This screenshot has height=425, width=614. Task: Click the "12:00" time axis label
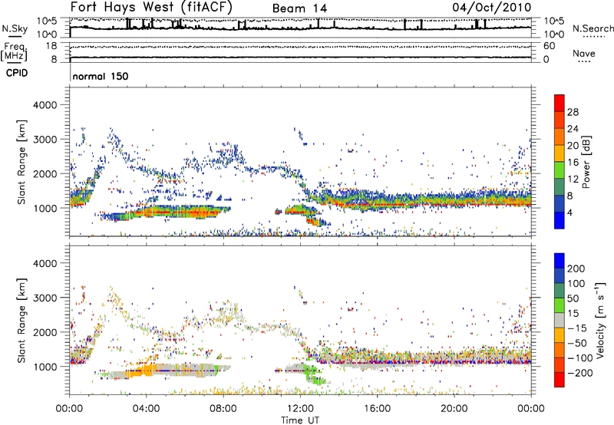(x=300, y=409)
